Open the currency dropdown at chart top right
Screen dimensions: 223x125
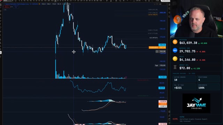[163, 4]
